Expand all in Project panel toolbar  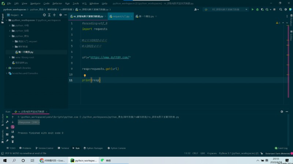click(49, 15)
